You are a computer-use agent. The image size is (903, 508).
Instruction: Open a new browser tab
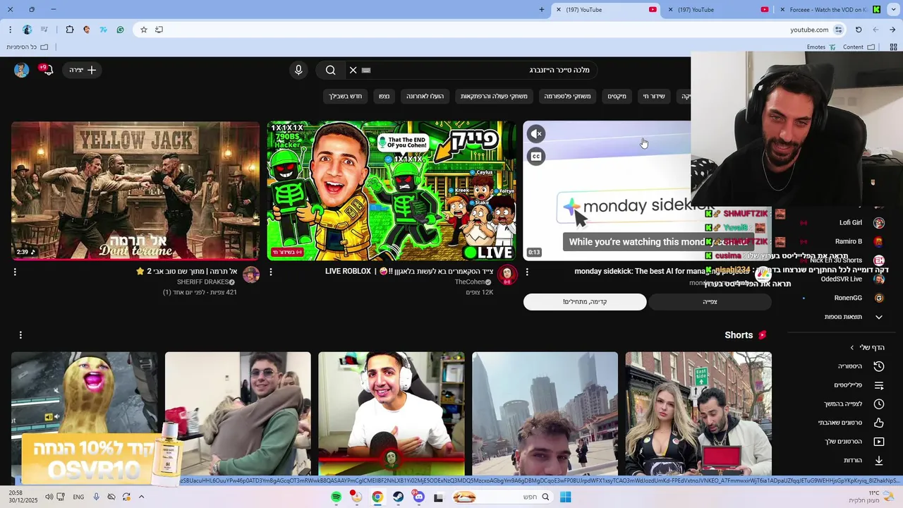tap(542, 10)
